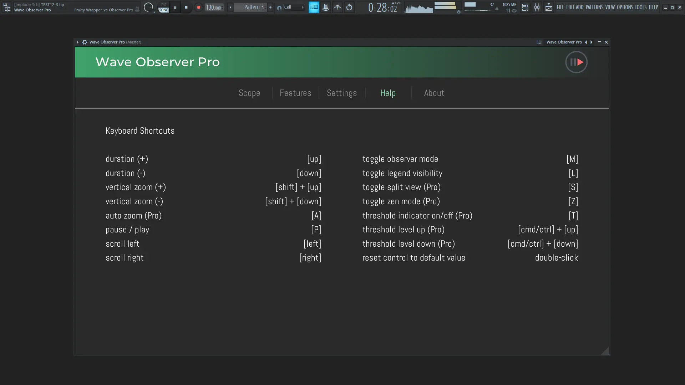Screen dimensions: 685x385
Task: Open the Mixer from the toolbar
Action: pos(537,7)
